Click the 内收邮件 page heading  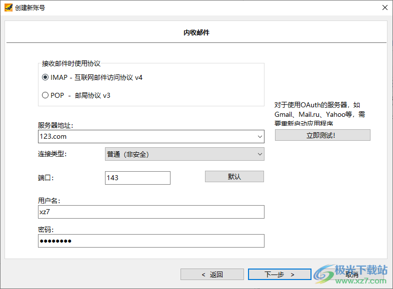[x=196, y=32]
